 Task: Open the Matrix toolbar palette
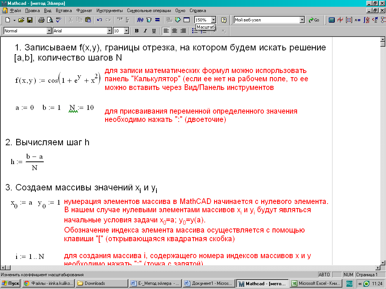click(349, 20)
